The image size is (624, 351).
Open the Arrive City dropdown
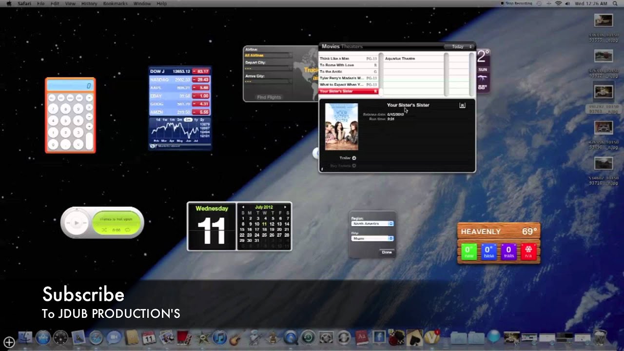pyautogui.click(x=268, y=82)
